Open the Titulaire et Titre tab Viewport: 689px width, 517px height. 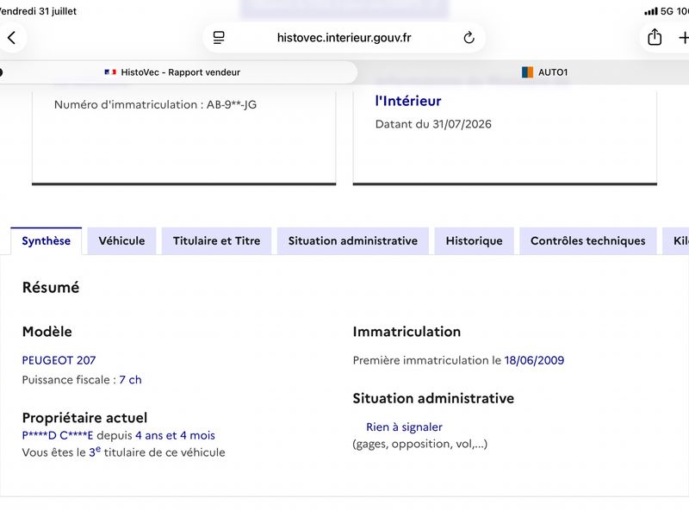pos(217,241)
